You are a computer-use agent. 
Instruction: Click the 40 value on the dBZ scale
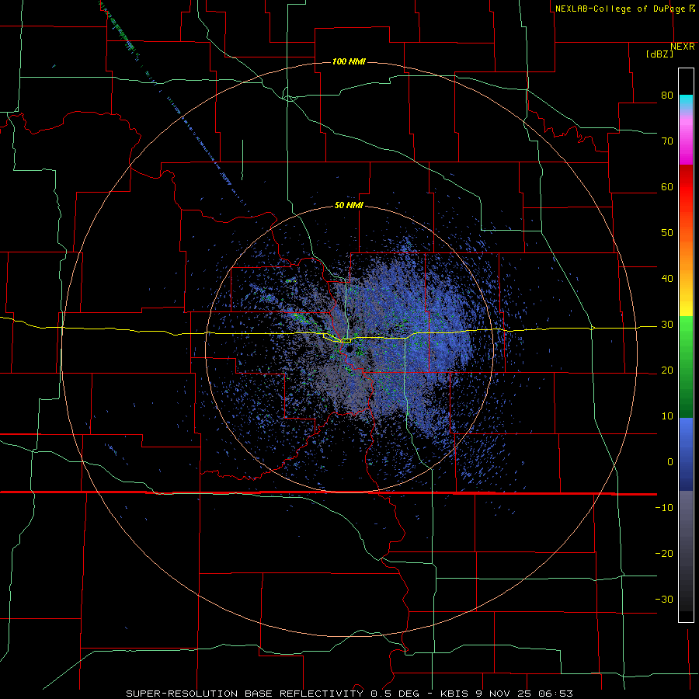coord(667,279)
